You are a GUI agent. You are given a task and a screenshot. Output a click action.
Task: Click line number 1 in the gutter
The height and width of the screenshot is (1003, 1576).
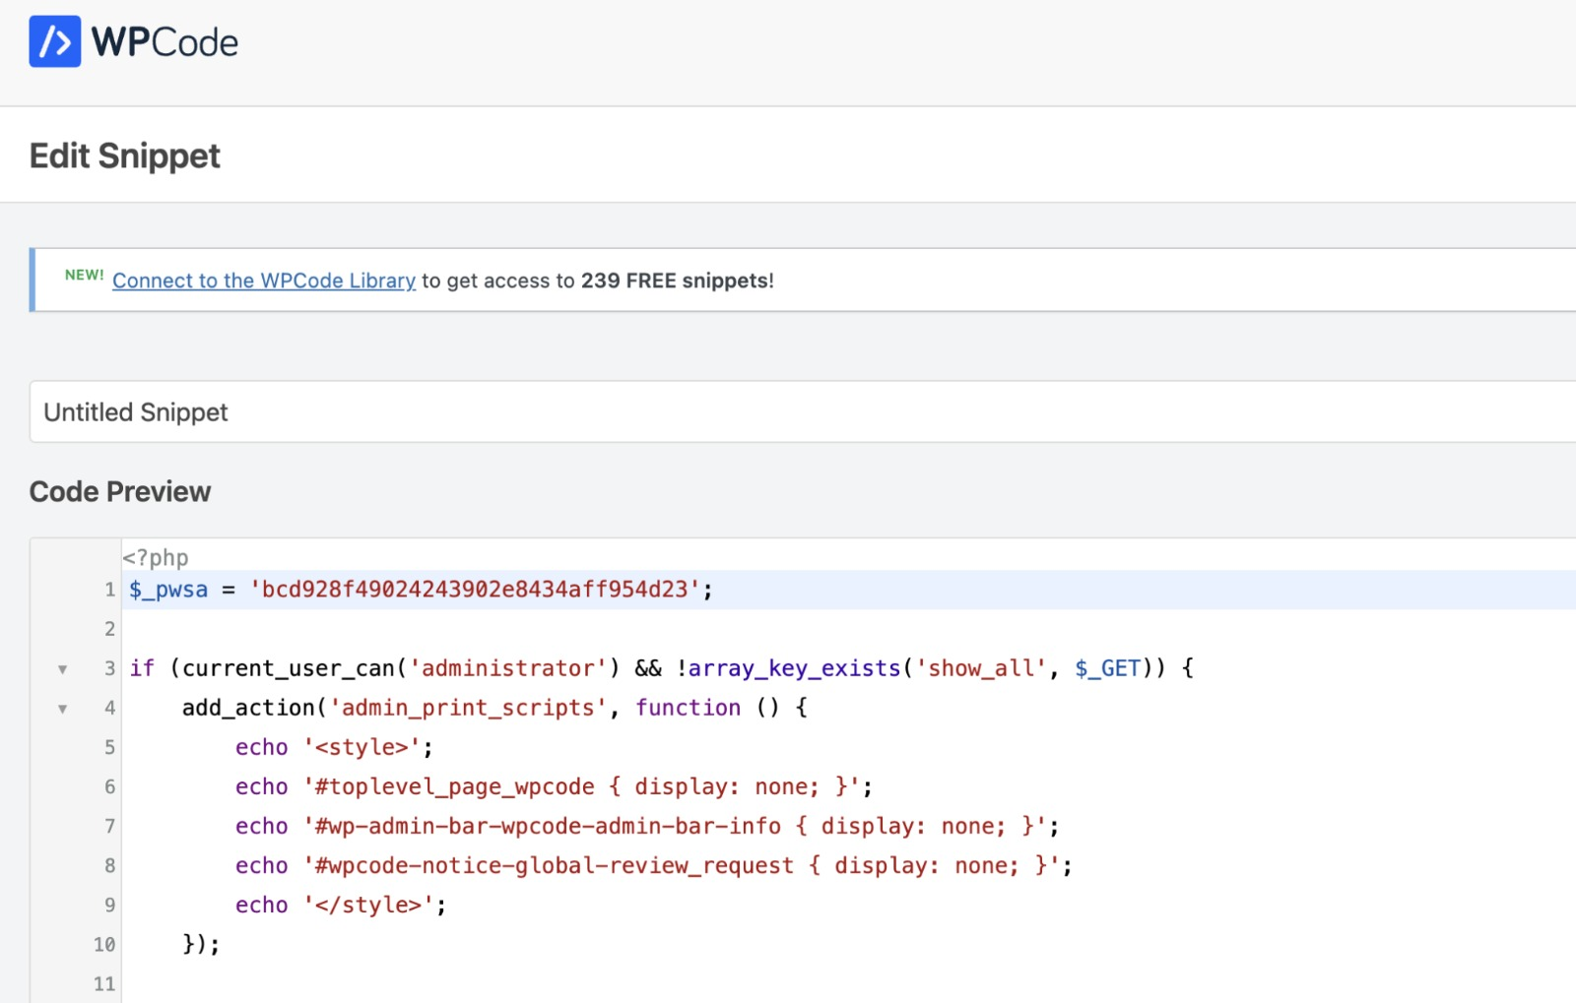[109, 590]
